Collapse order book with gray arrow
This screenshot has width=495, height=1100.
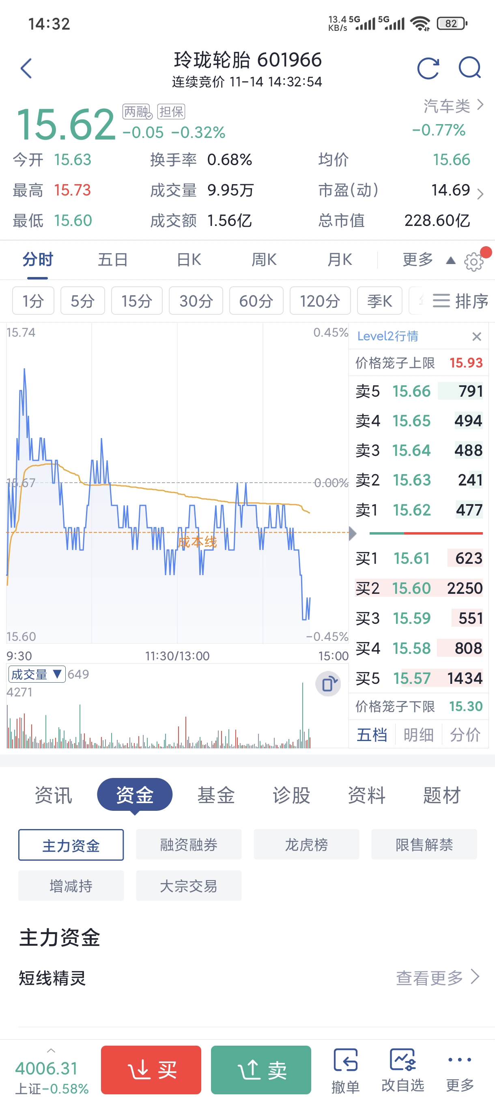tap(352, 533)
